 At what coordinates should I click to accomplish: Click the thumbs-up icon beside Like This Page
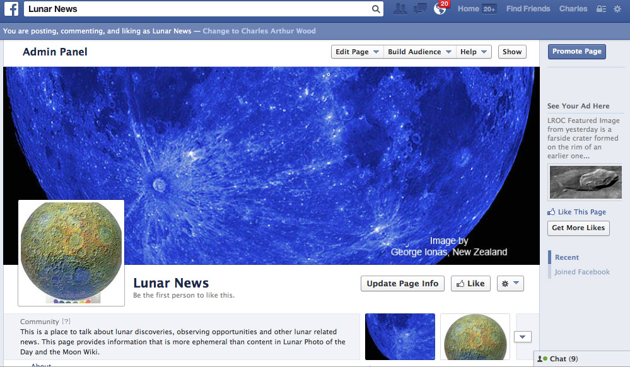551,212
